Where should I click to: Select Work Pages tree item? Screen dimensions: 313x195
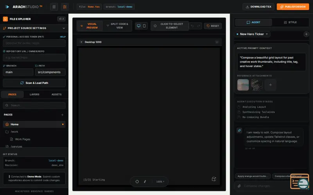click(34, 139)
